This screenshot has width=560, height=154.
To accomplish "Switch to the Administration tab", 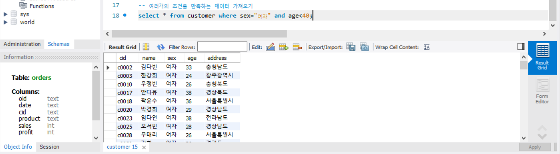I will pos(22,44).
